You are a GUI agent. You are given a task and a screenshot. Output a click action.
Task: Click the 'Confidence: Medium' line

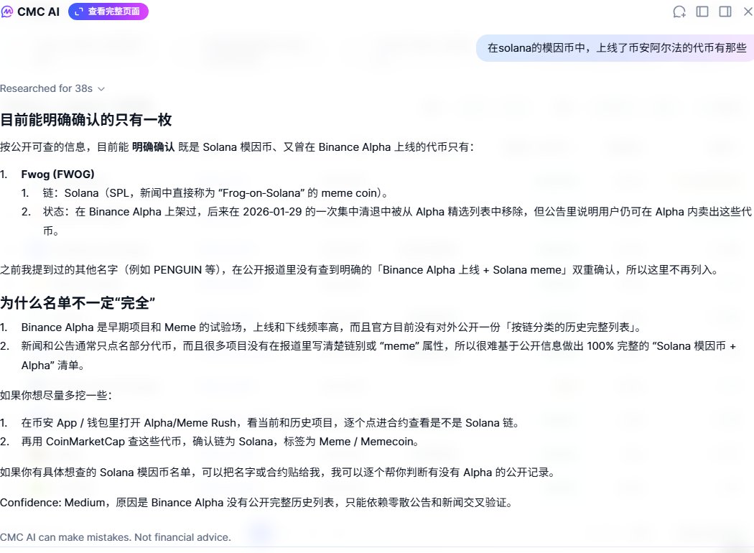256,503
